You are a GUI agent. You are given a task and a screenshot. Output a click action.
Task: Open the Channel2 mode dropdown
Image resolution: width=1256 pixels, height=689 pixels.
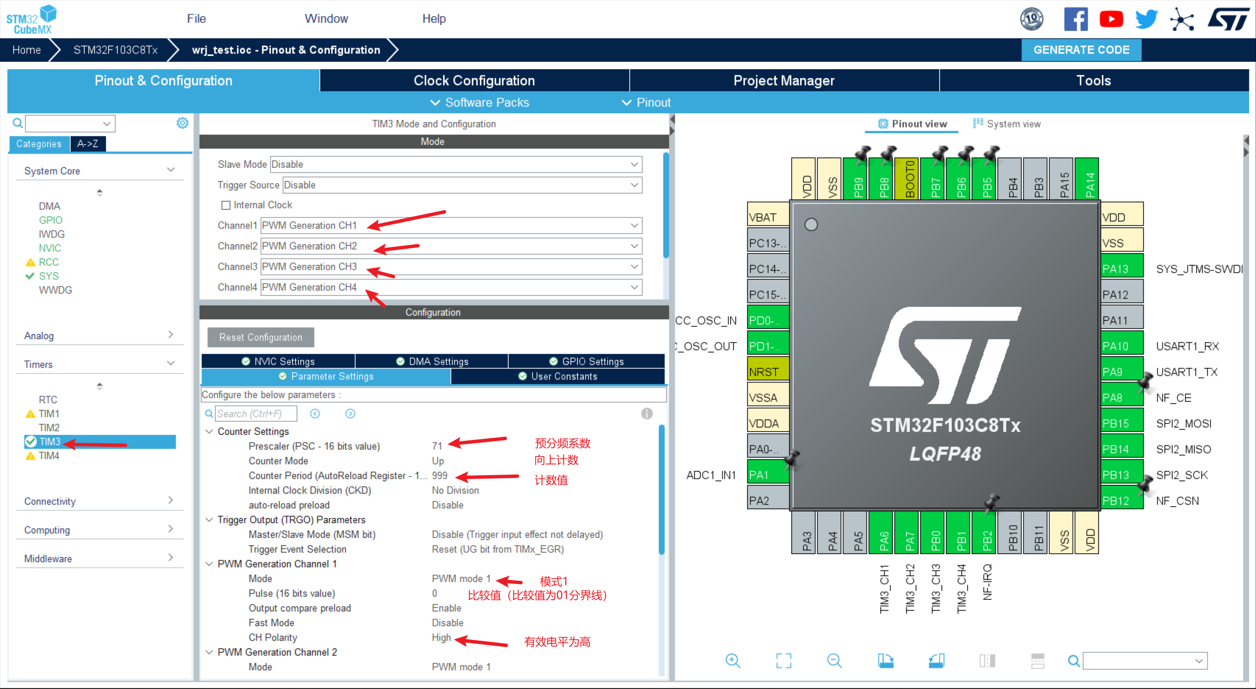pos(451,246)
